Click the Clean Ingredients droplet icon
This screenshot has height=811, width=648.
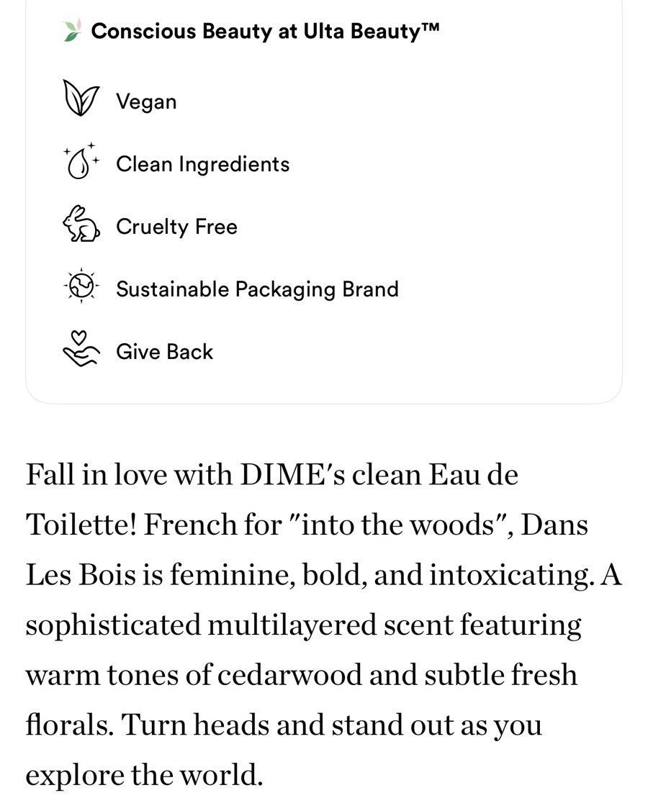81,161
